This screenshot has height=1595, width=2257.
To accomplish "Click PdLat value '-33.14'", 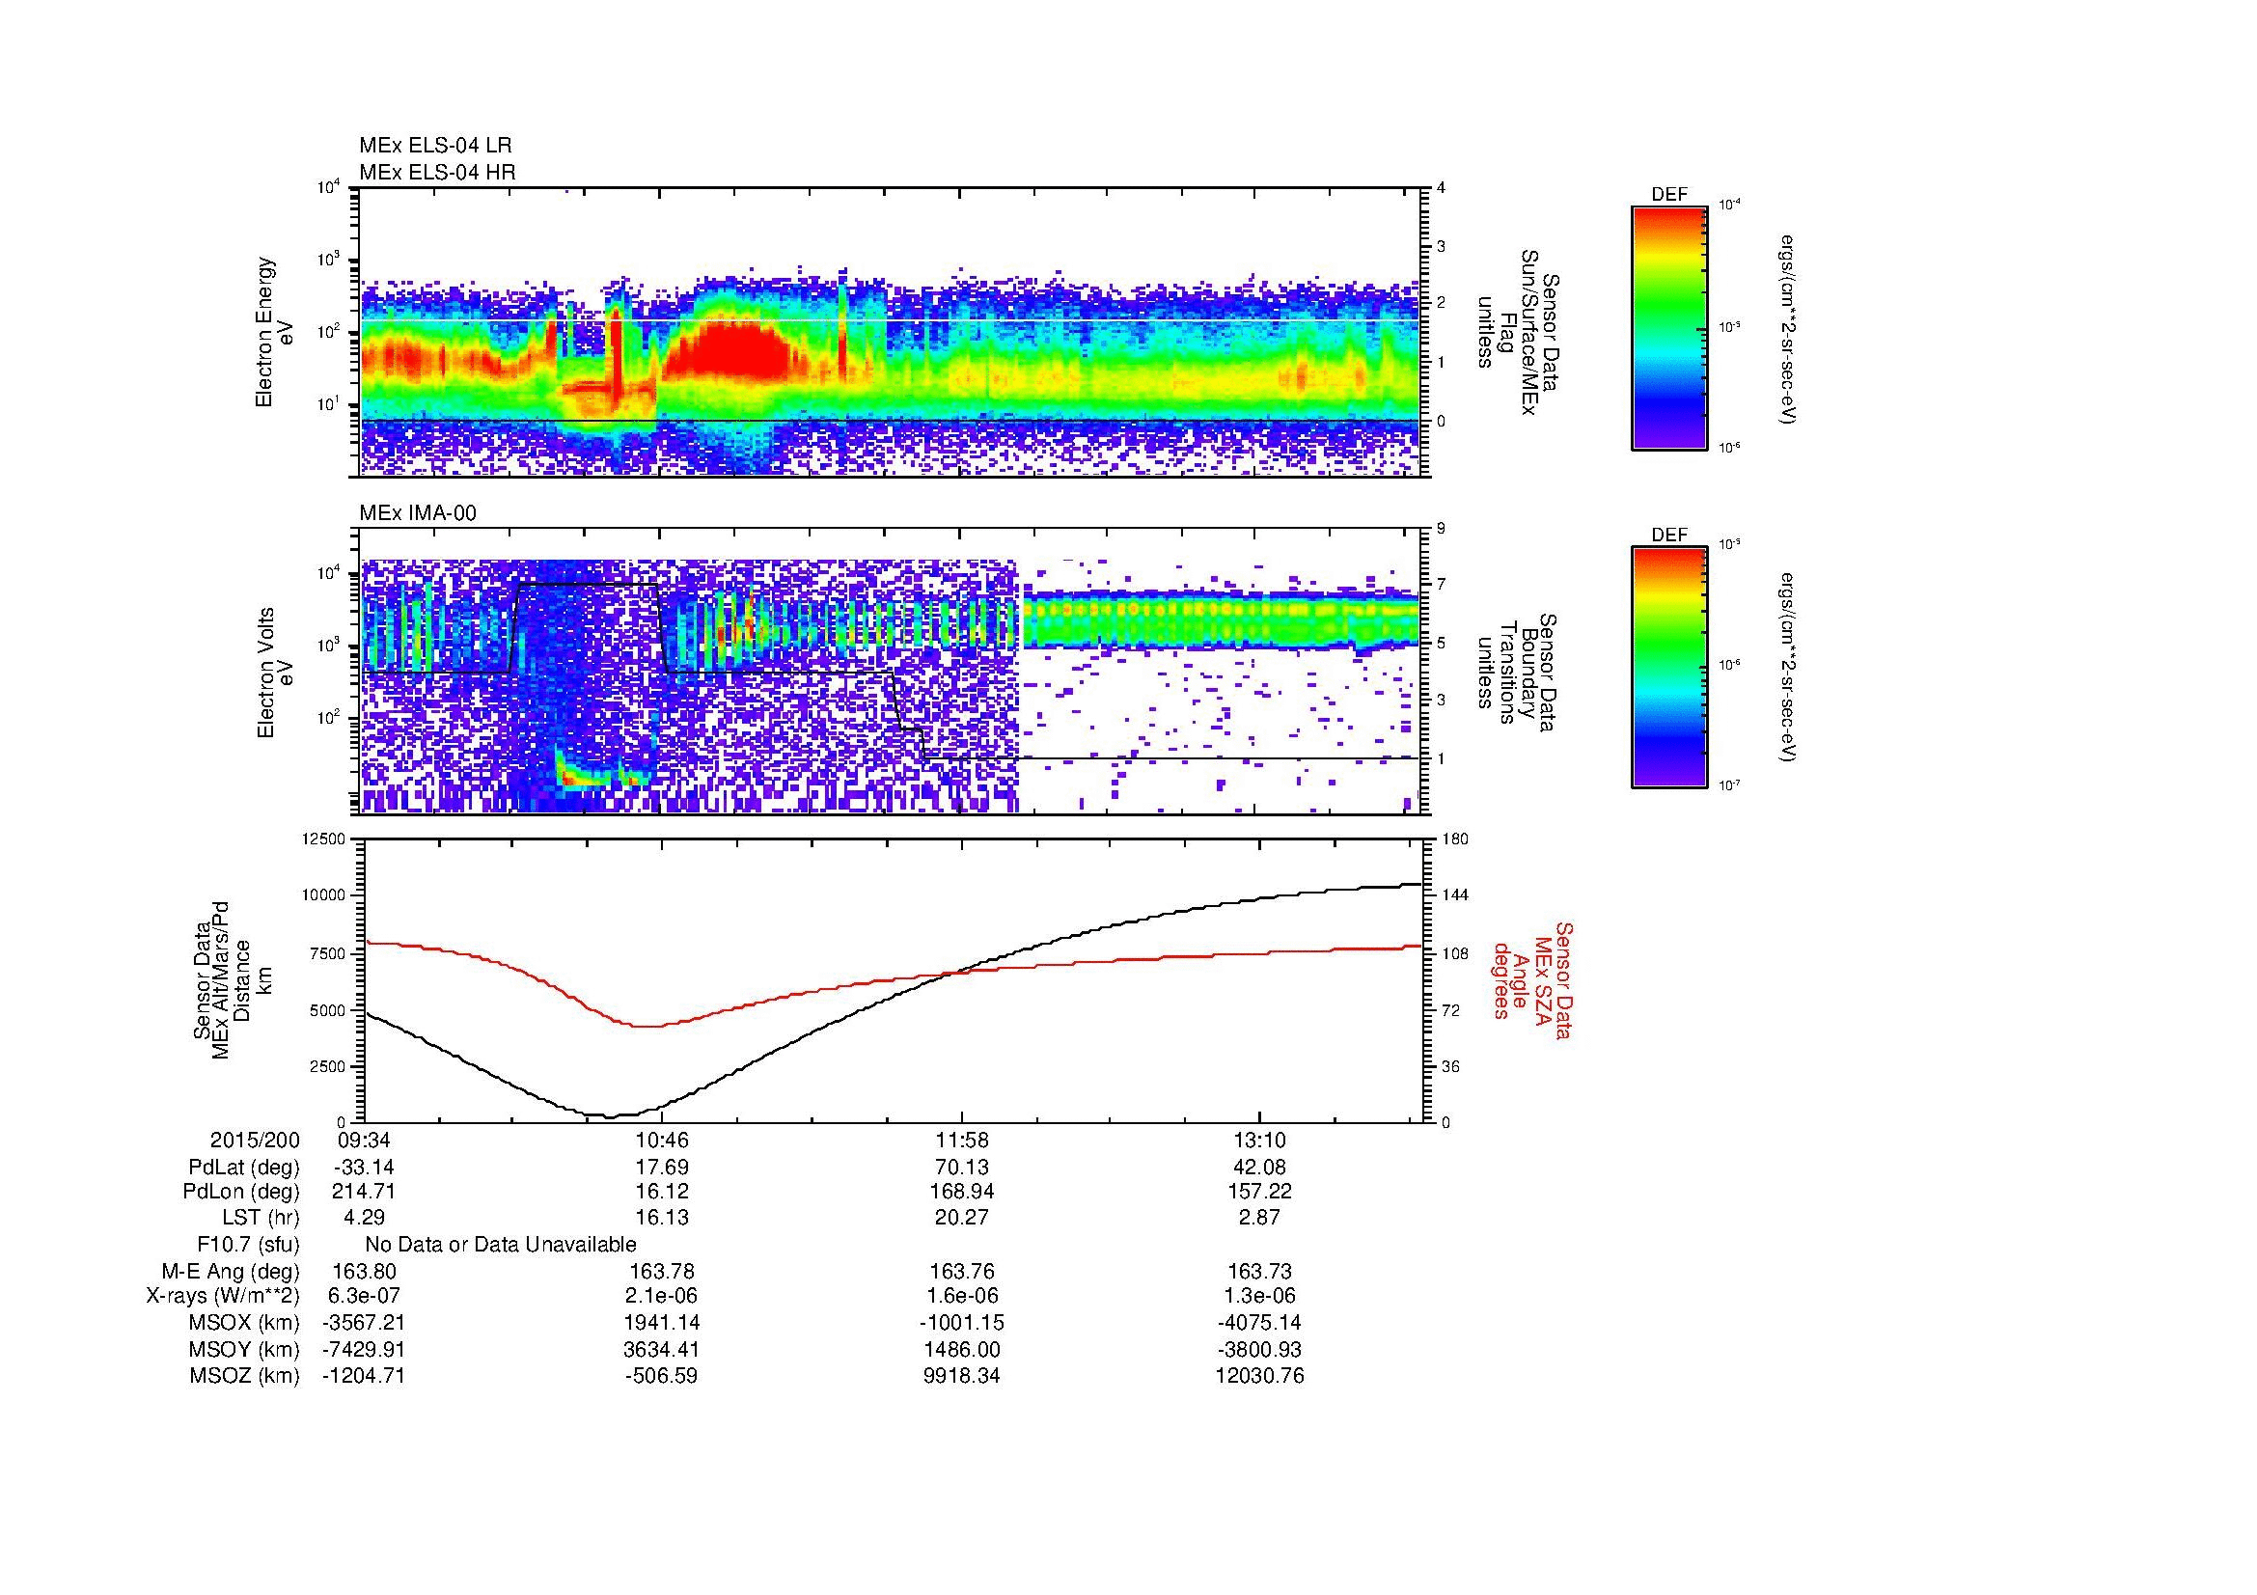I will click(x=365, y=1168).
